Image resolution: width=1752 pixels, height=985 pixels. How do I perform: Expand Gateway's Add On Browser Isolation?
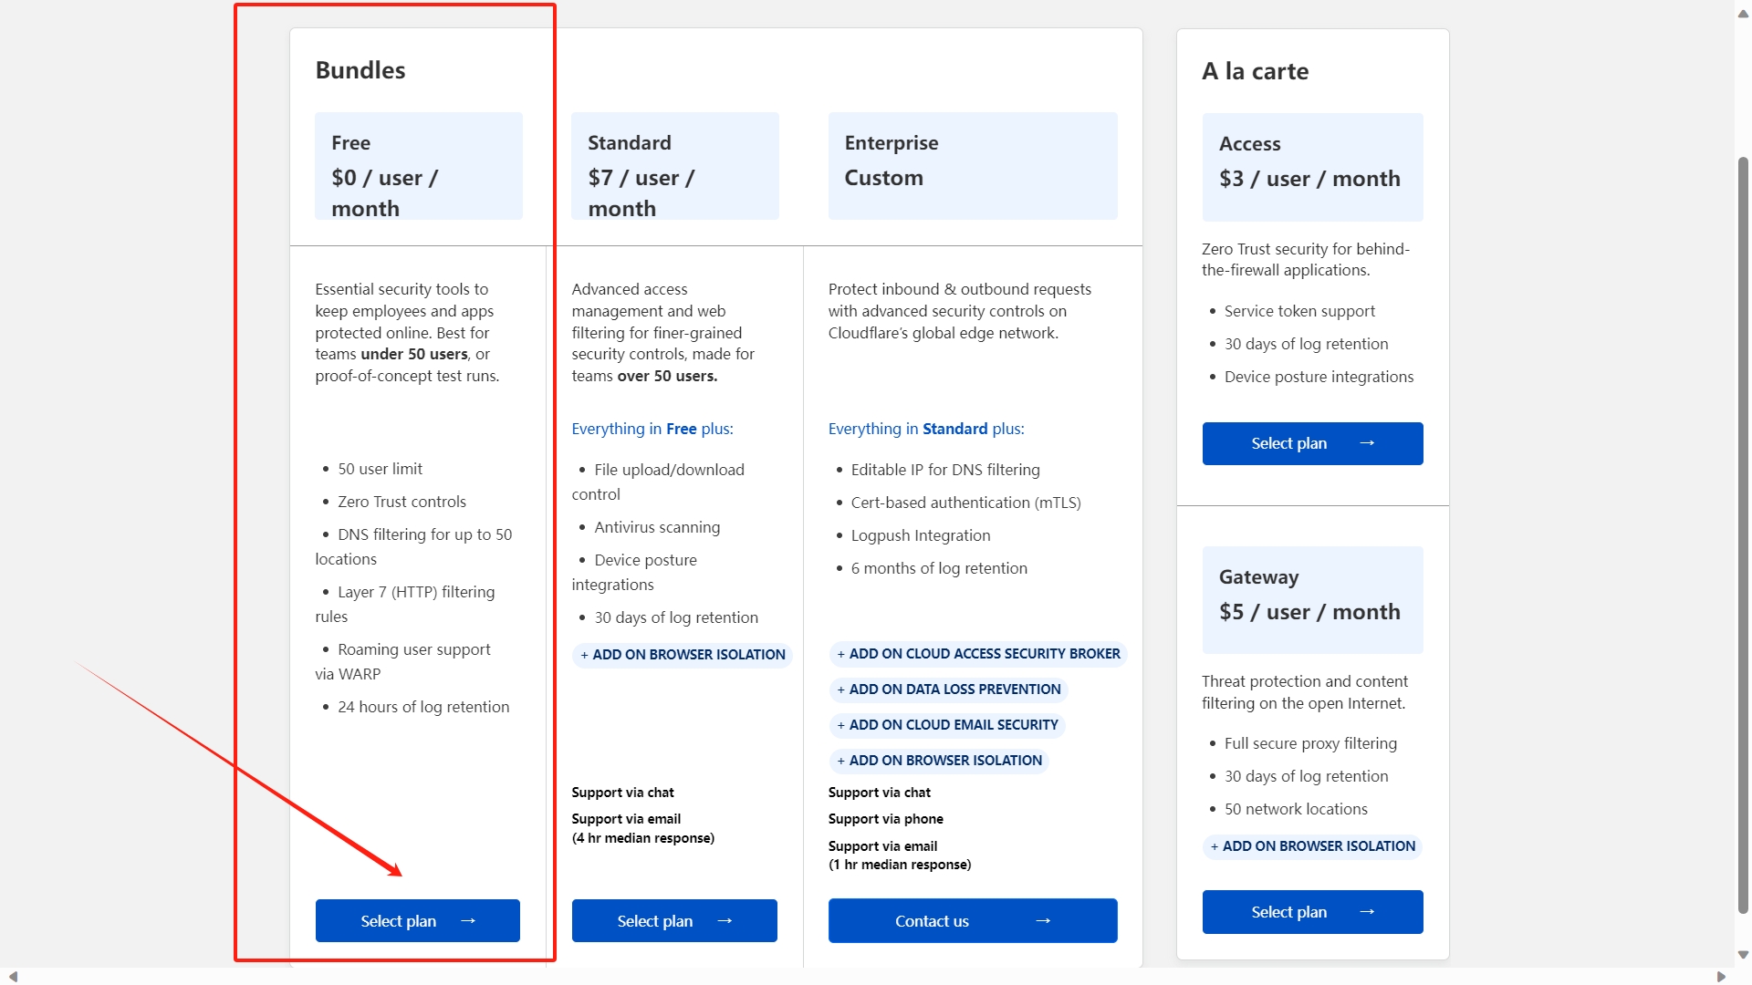[x=1312, y=846]
